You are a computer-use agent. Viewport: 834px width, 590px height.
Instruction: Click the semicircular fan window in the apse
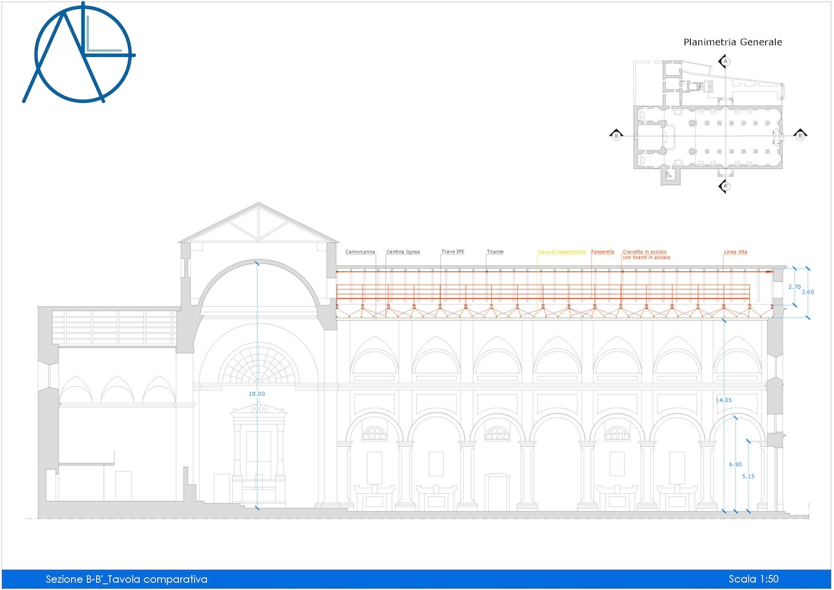point(257,363)
